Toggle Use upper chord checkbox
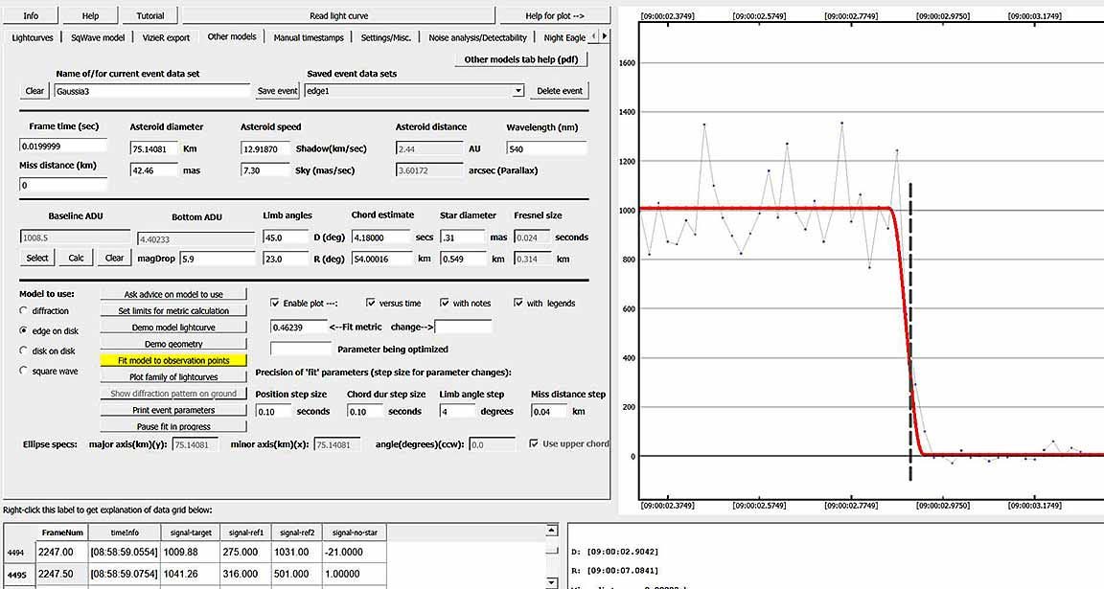Image resolution: width=1104 pixels, height=589 pixels. (535, 444)
